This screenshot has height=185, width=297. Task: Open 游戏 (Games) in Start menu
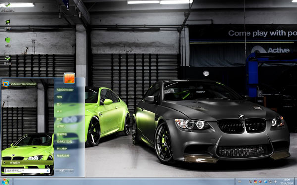59,119
